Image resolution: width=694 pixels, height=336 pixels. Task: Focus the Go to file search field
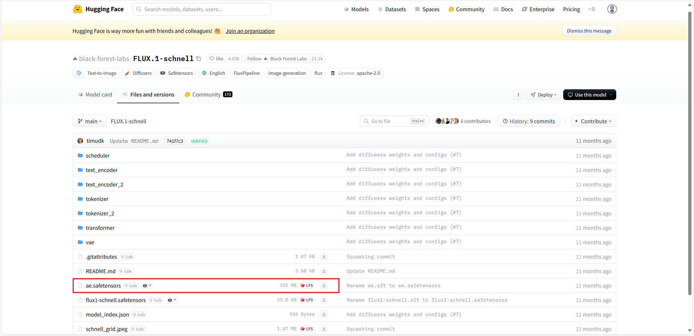(x=390, y=121)
